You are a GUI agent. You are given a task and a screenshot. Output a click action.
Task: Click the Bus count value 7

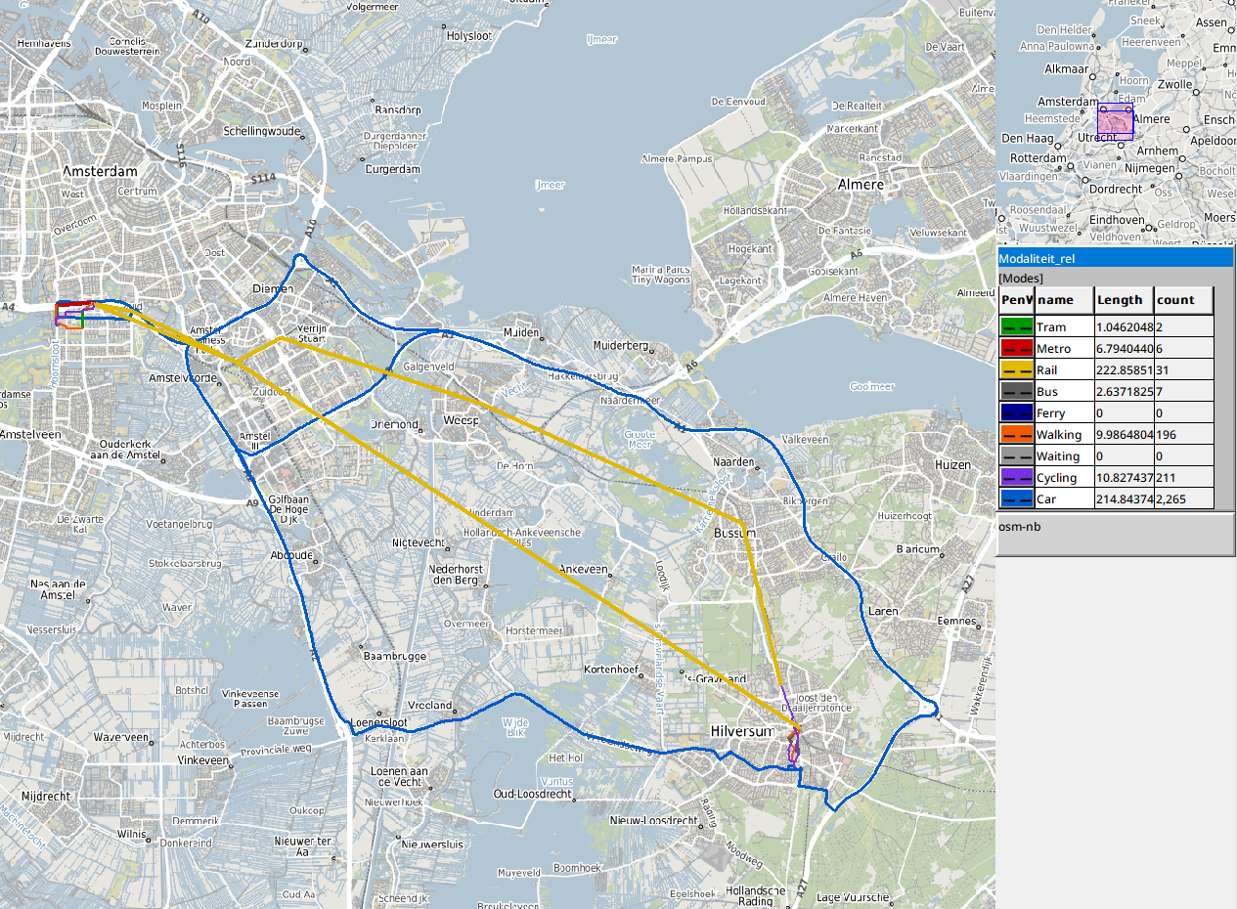click(x=1183, y=392)
